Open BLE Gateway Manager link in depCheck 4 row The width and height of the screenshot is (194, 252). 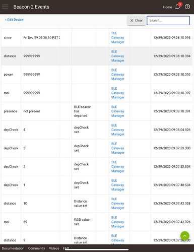(117, 130)
